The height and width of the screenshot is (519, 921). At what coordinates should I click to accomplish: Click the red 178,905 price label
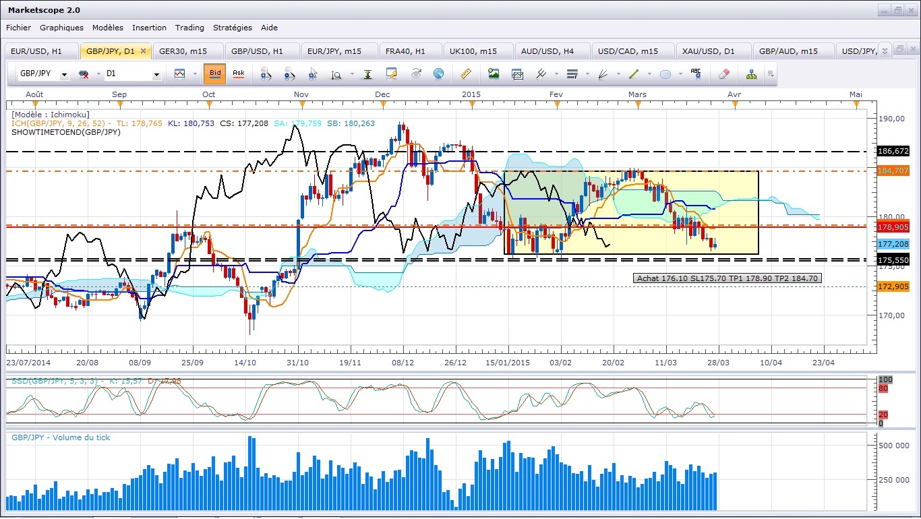click(x=894, y=228)
